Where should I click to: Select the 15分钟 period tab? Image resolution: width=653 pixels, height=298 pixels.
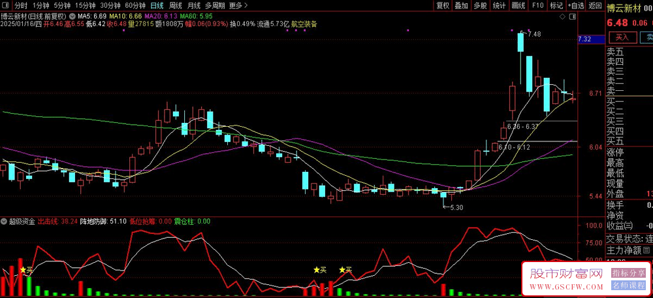86,5
